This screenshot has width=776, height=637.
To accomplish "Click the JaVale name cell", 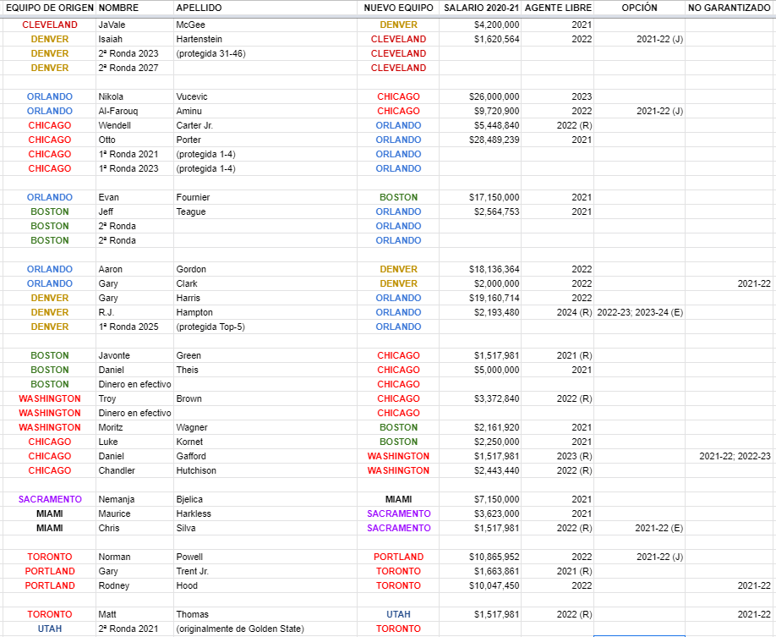I will (134, 25).
